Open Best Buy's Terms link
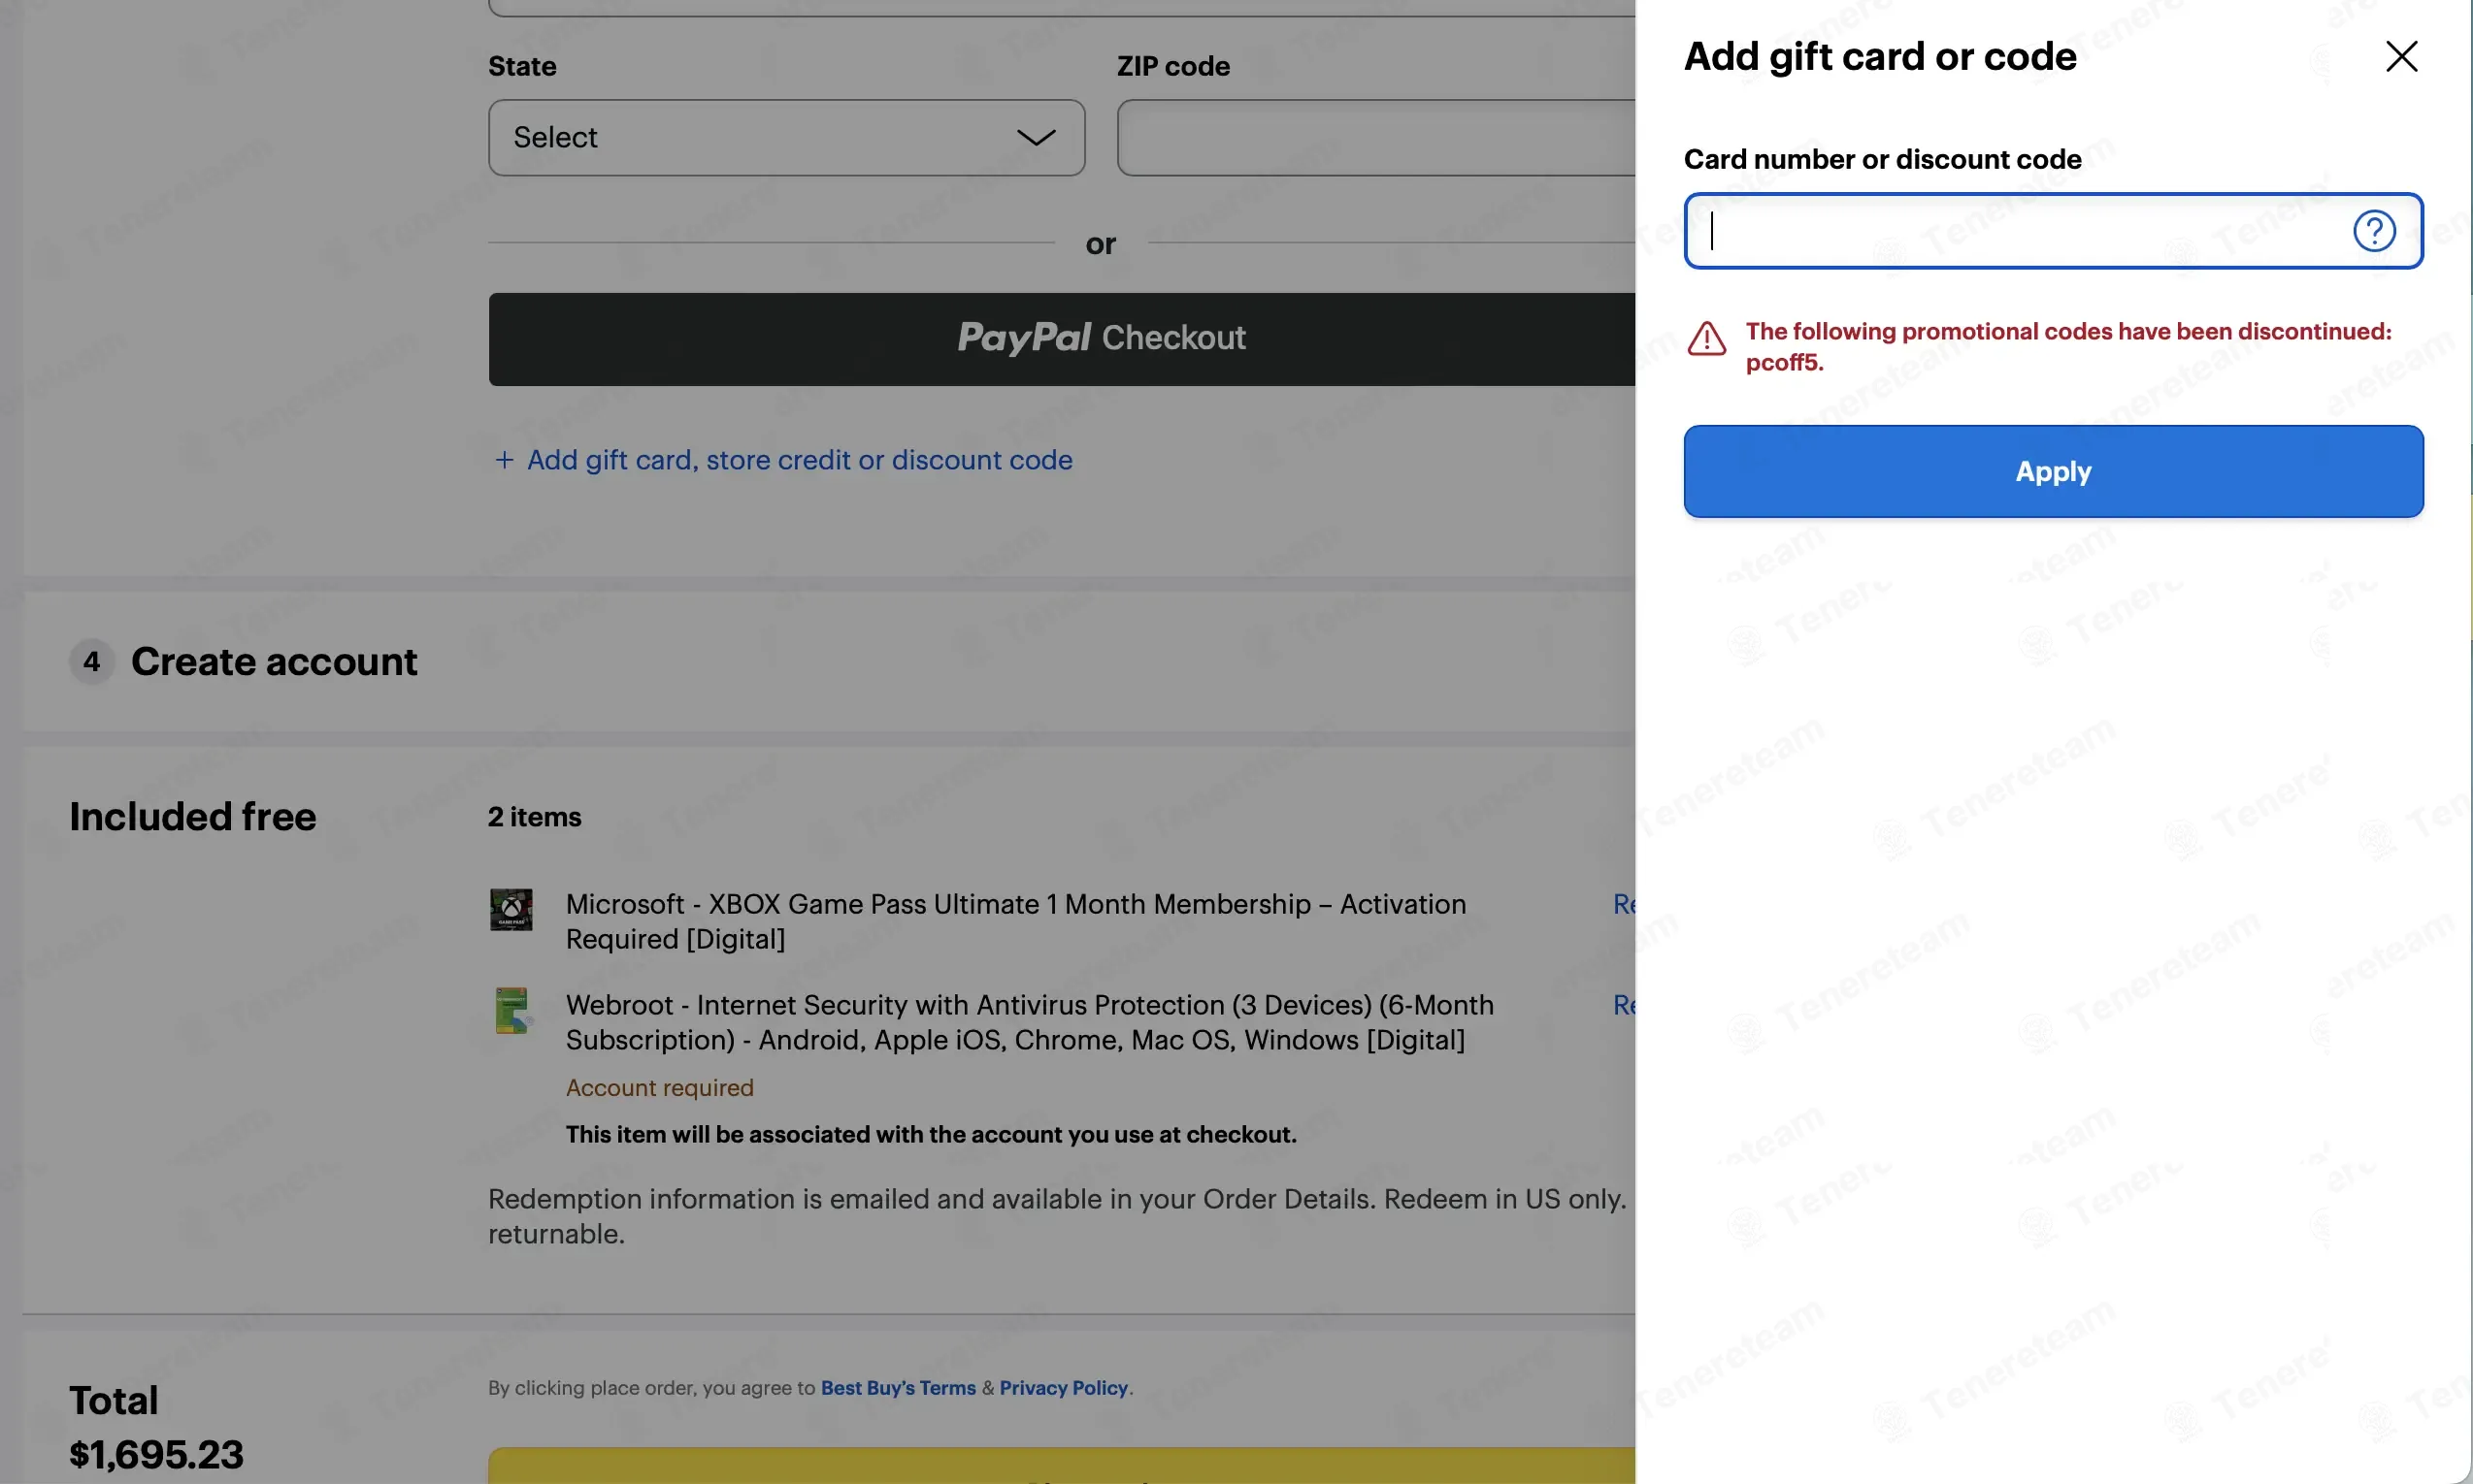Image resolution: width=2473 pixels, height=1484 pixels. click(x=898, y=1388)
